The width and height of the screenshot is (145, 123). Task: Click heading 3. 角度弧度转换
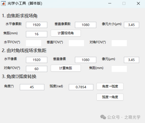click(x=19, y=77)
